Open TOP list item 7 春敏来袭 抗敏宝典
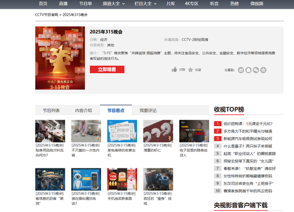 click(249, 168)
